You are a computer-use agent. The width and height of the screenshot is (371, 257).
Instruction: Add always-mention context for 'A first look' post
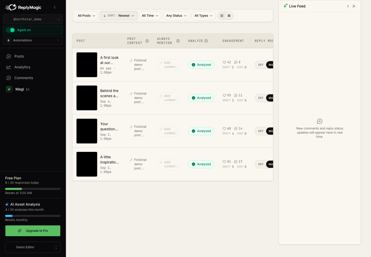point(168,65)
